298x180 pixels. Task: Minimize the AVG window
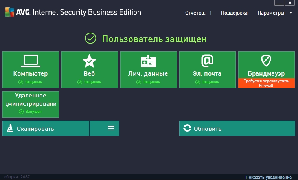[x=279, y=3]
